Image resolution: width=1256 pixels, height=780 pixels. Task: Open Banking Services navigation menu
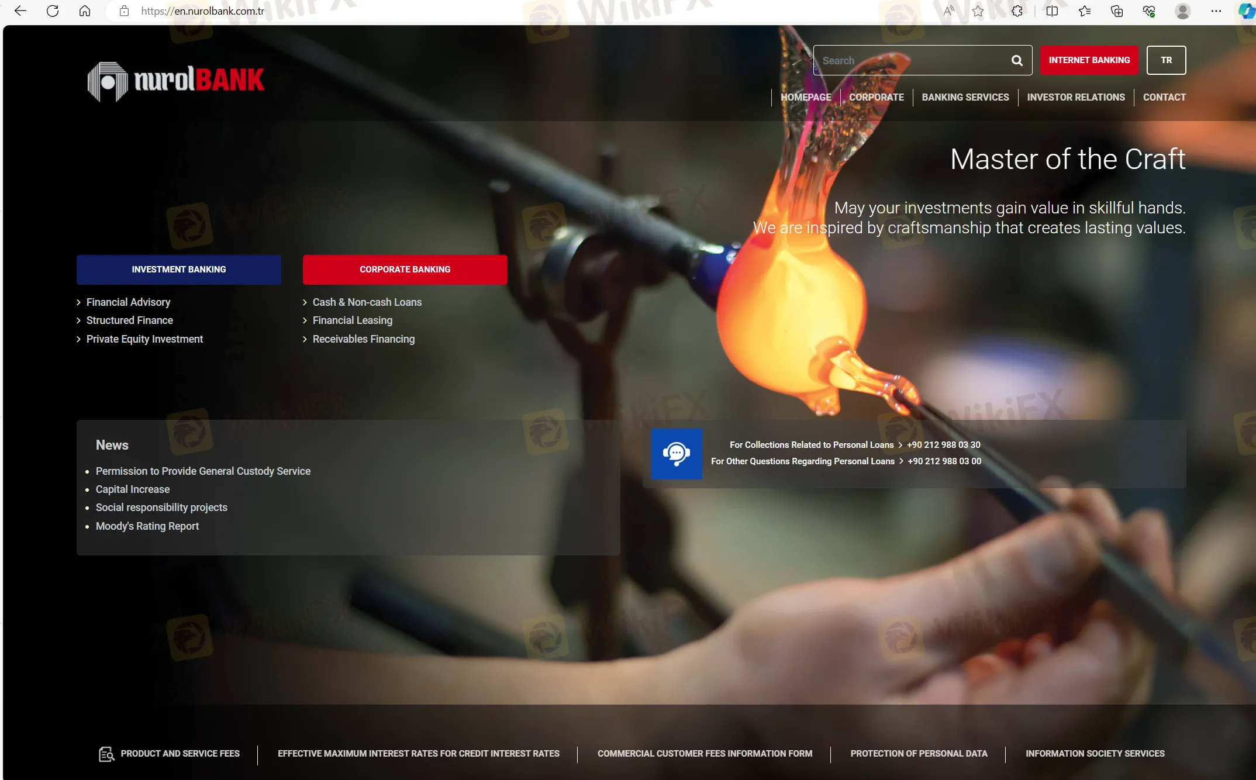pyautogui.click(x=965, y=97)
